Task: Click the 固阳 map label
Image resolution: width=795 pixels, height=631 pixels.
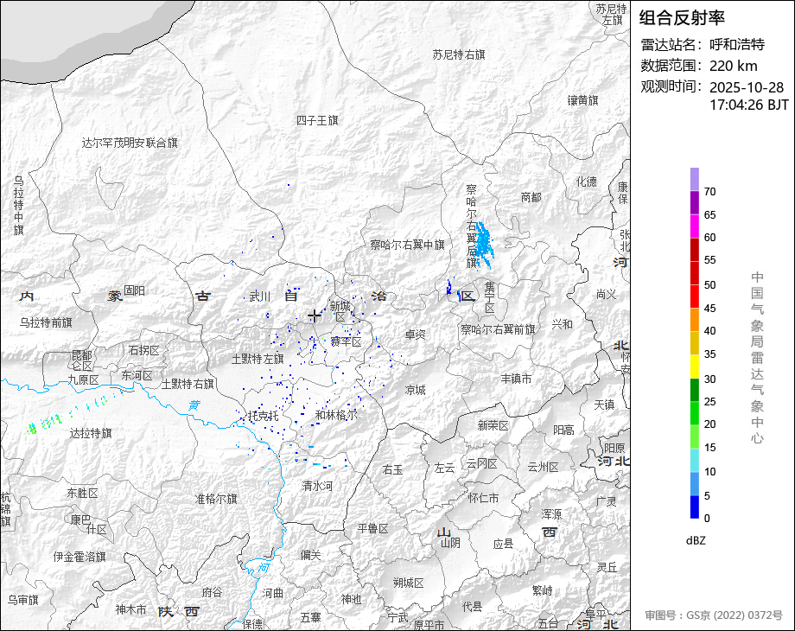Action: tap(134, 290)
